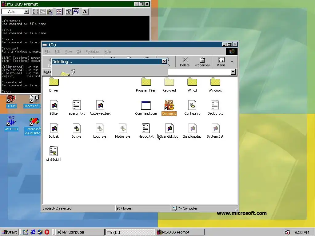The width and height of the screenshot is (315, 236).
Task: Close the Deleting dialog
Action: [x=164, y=61]
